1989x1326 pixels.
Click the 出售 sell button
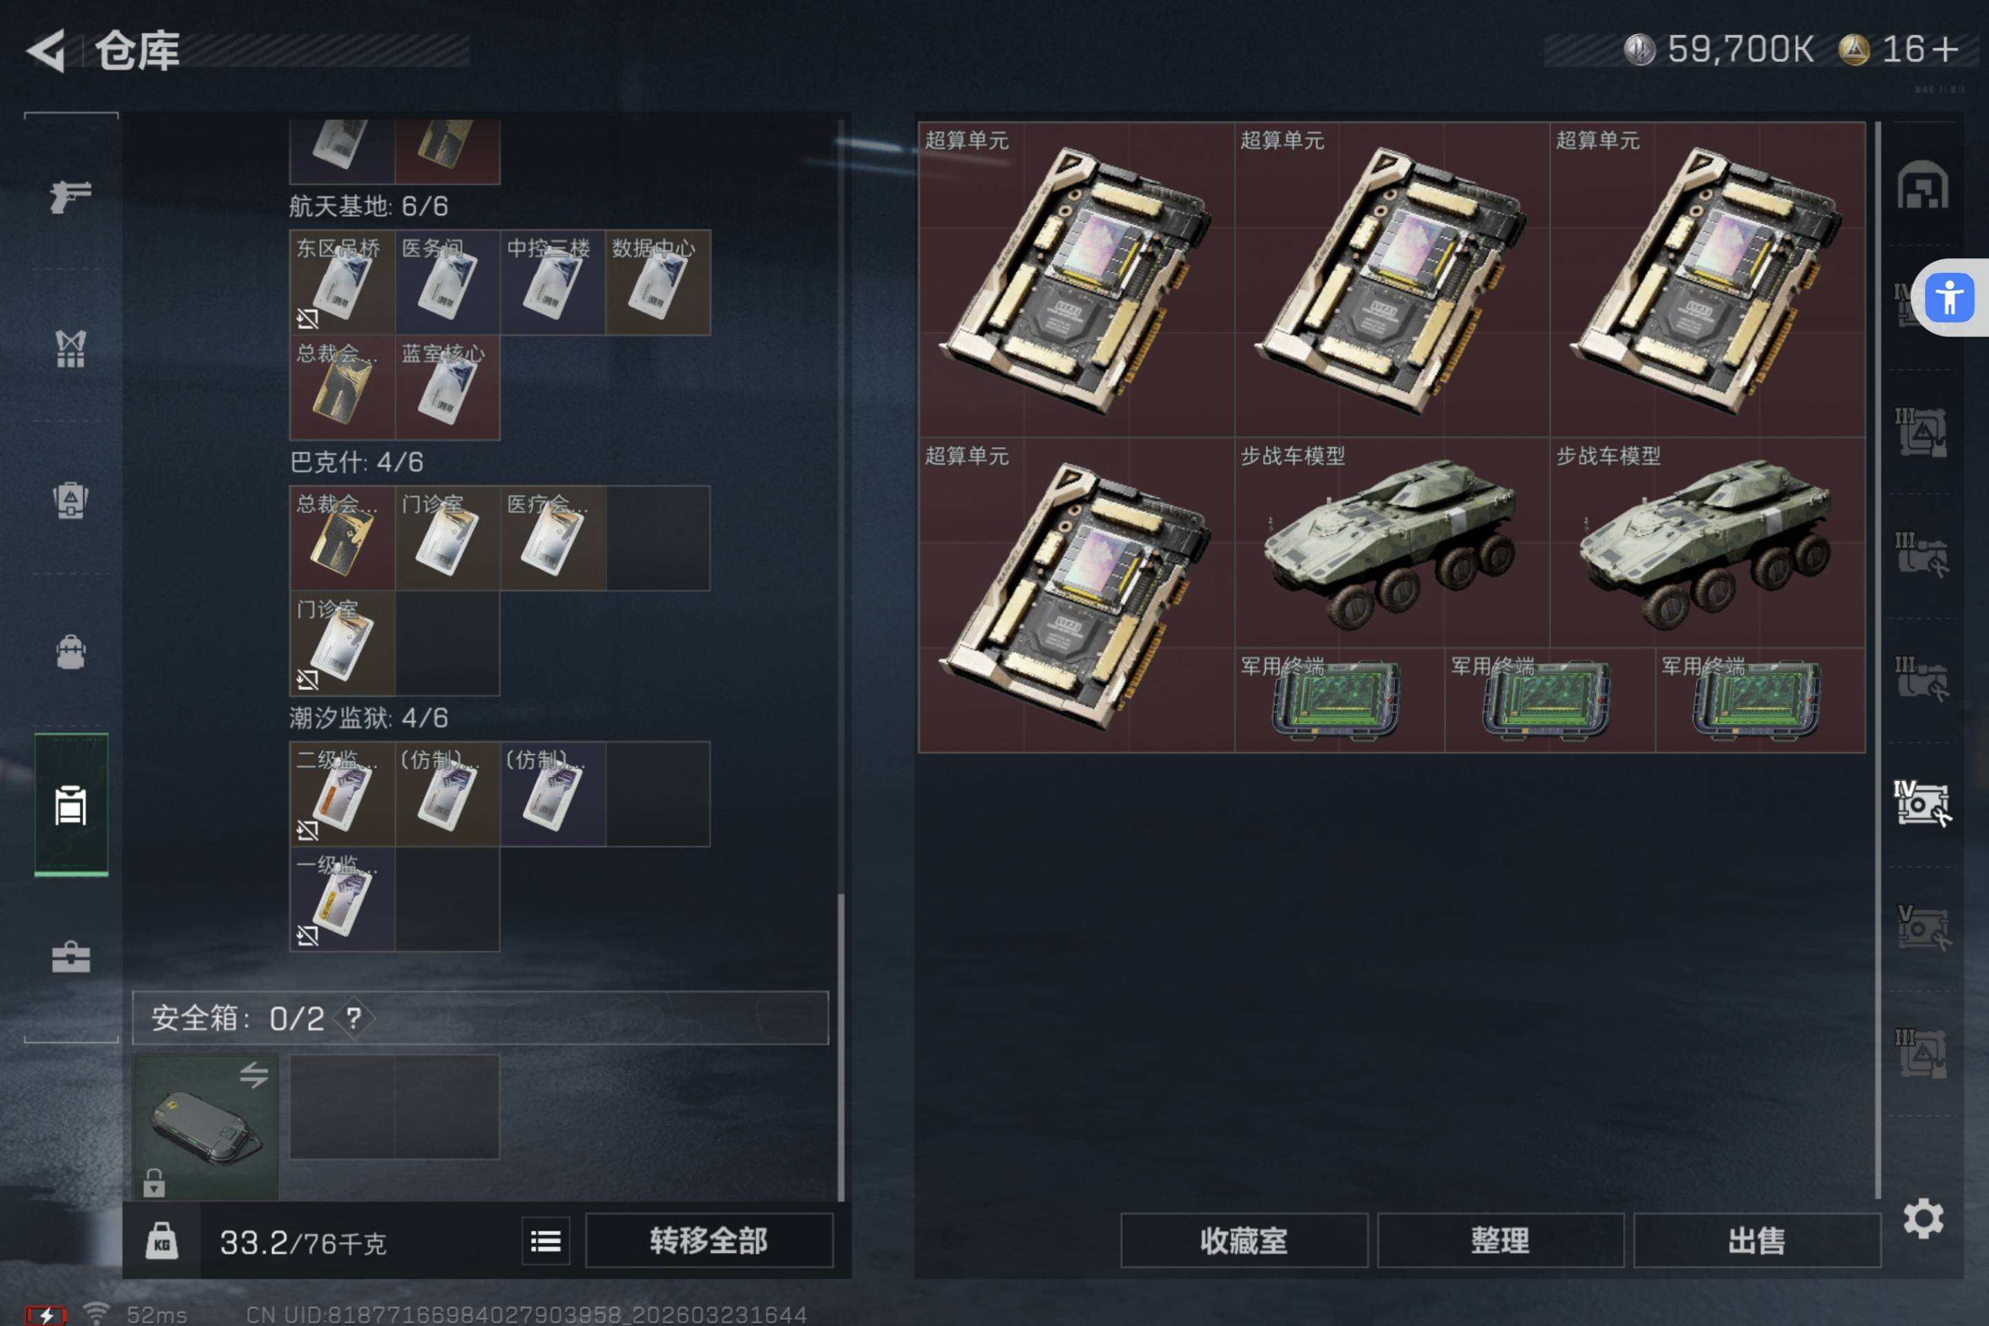[1756, 1242]
